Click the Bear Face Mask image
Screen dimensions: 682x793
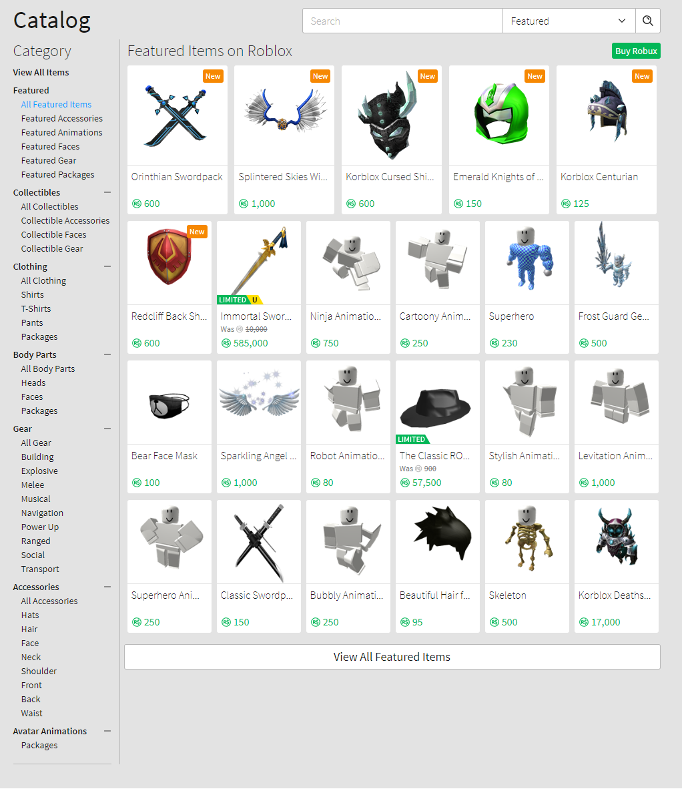point(169,403)
